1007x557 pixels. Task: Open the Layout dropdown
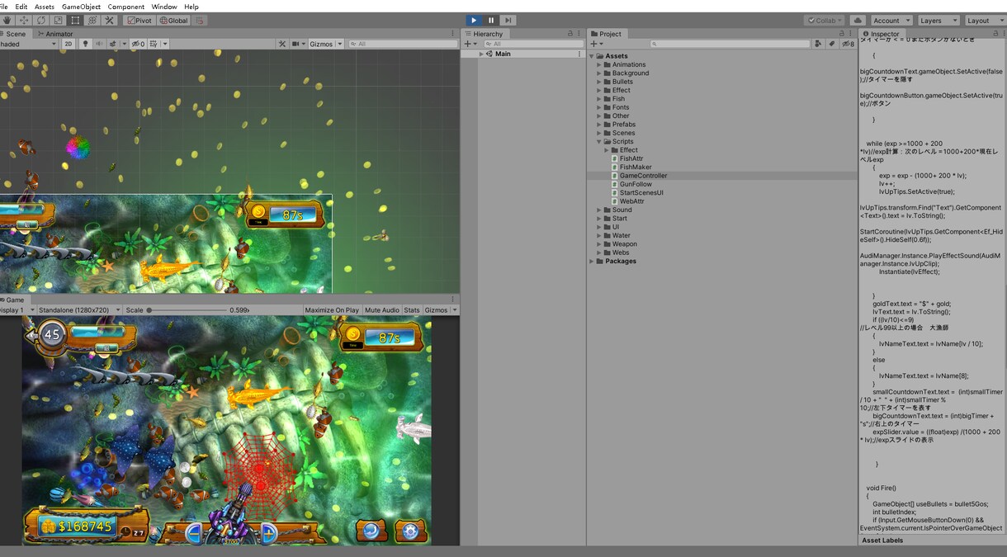pos(985,20)
